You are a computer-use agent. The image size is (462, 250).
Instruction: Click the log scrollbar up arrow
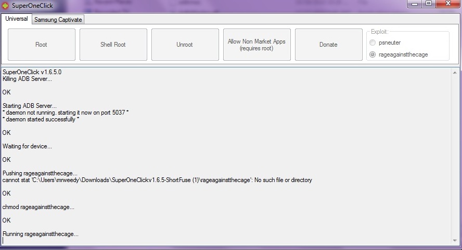tap(455, 72)
